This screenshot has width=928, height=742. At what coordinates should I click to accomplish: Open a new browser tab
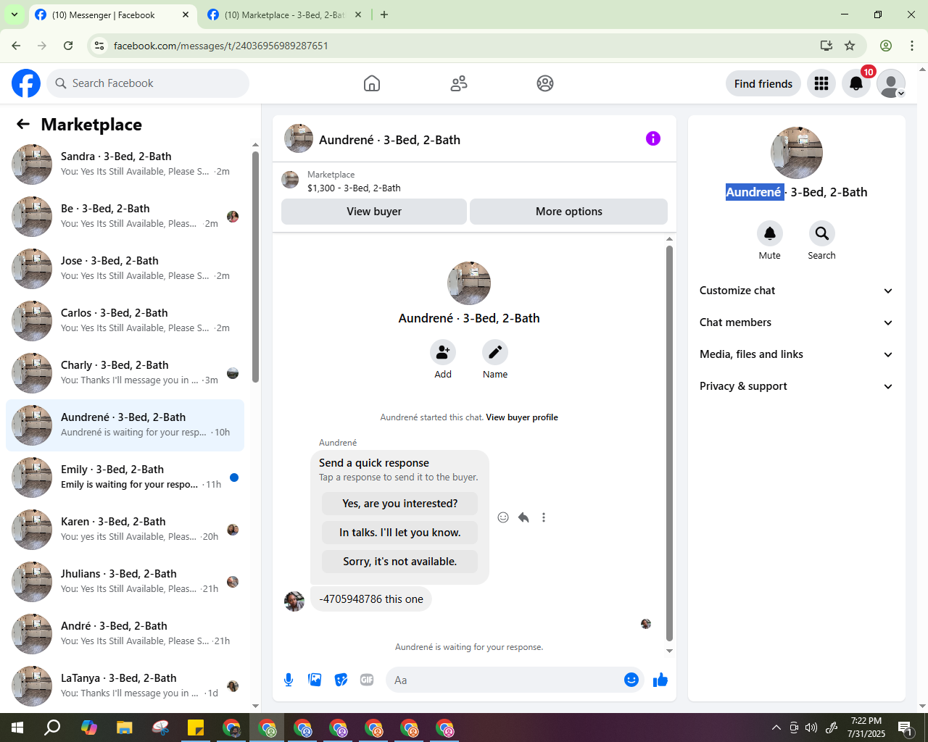(384, 14)
